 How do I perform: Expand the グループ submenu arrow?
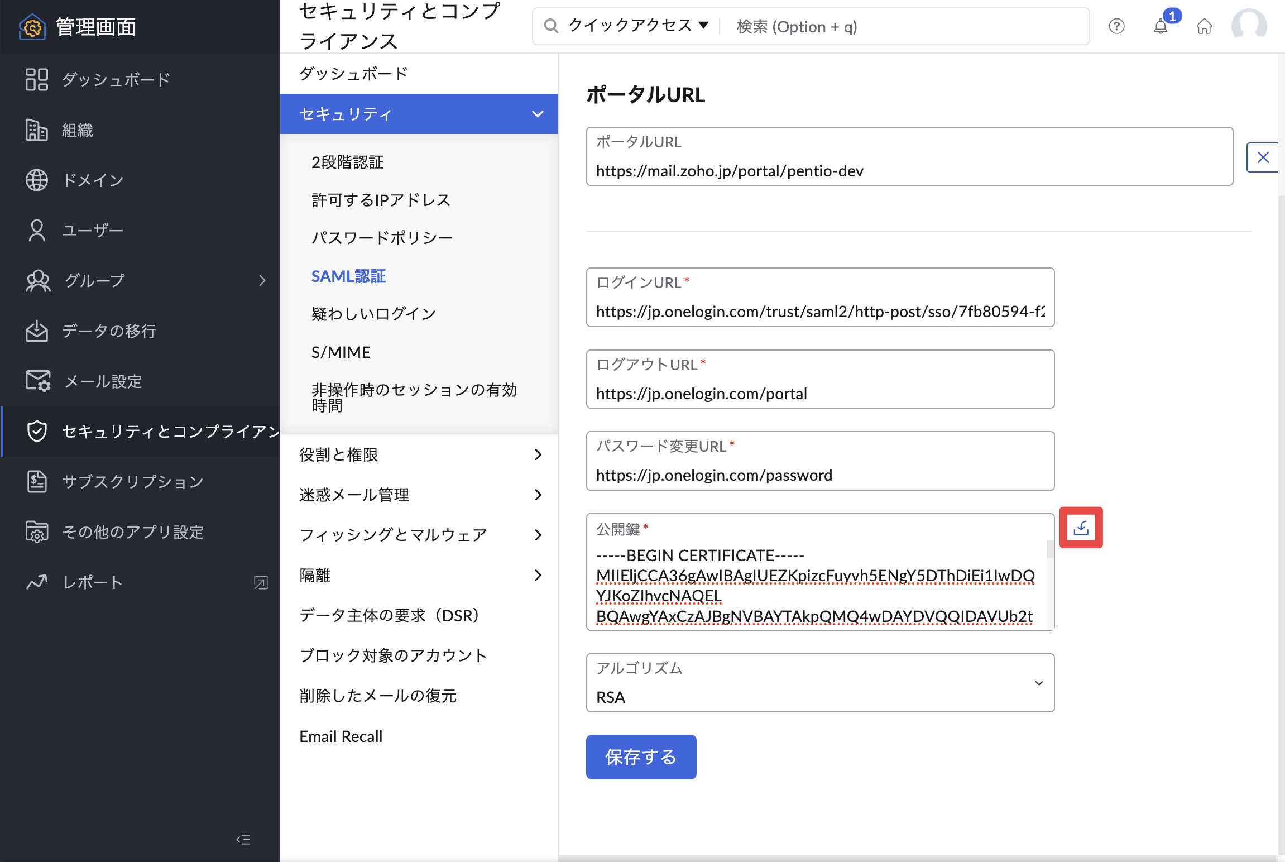(262, 280)
